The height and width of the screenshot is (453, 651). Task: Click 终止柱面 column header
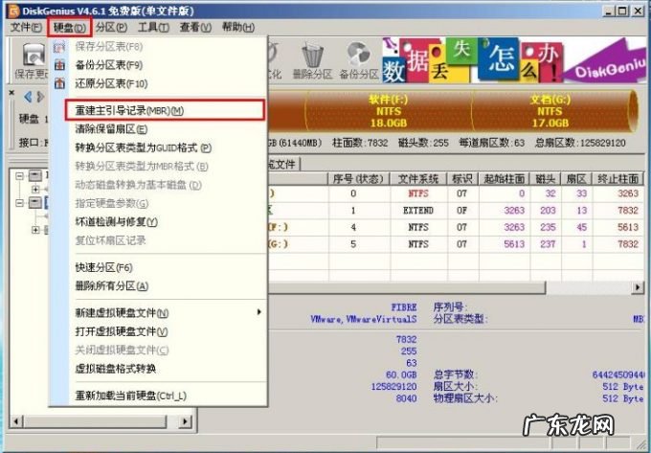(617, 179)
